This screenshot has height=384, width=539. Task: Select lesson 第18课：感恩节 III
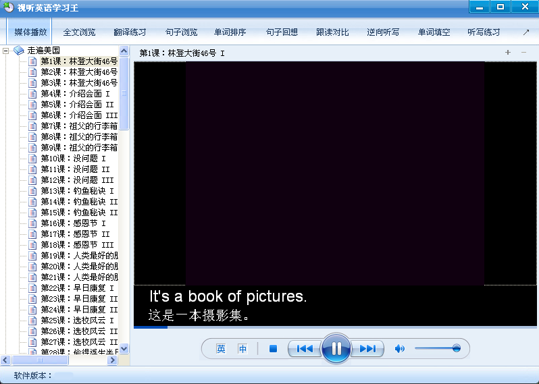click(x=78, y=245)
